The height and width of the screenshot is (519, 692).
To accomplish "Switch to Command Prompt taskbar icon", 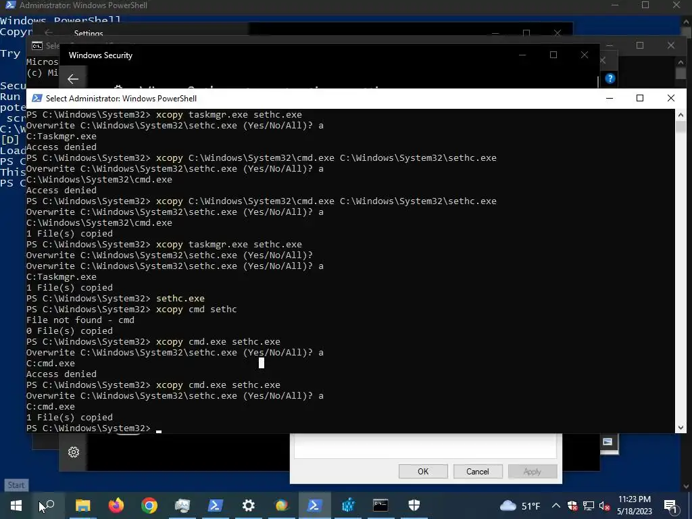I will click(x=380, y=505).
